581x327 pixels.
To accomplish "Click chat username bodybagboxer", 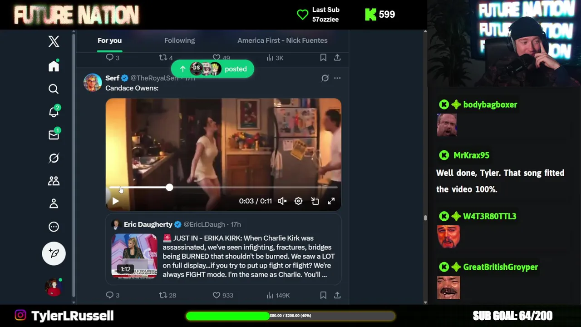I will click(490, 104).
